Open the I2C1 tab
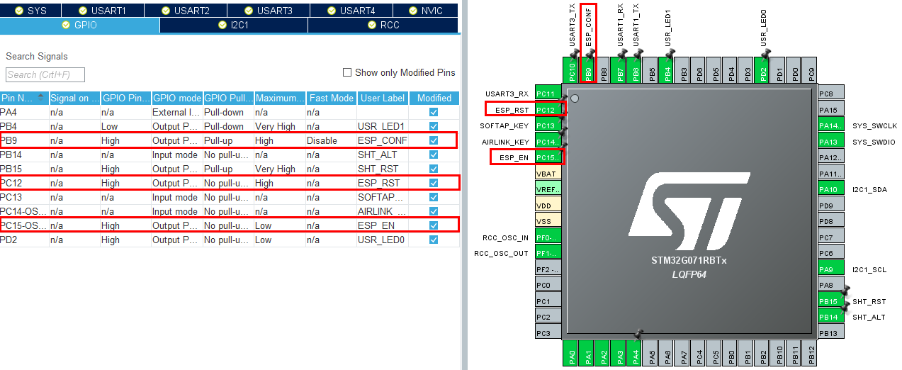The image size is (902, 370). tap(234, 26)
